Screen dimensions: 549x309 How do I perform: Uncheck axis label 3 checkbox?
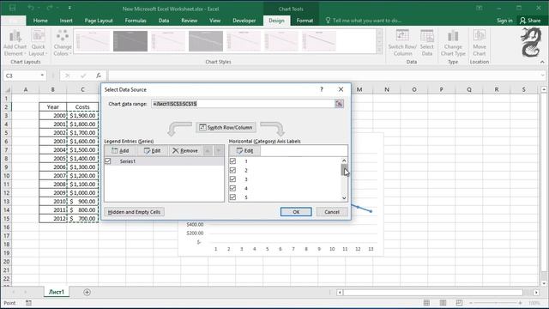[x=232, y=179]
